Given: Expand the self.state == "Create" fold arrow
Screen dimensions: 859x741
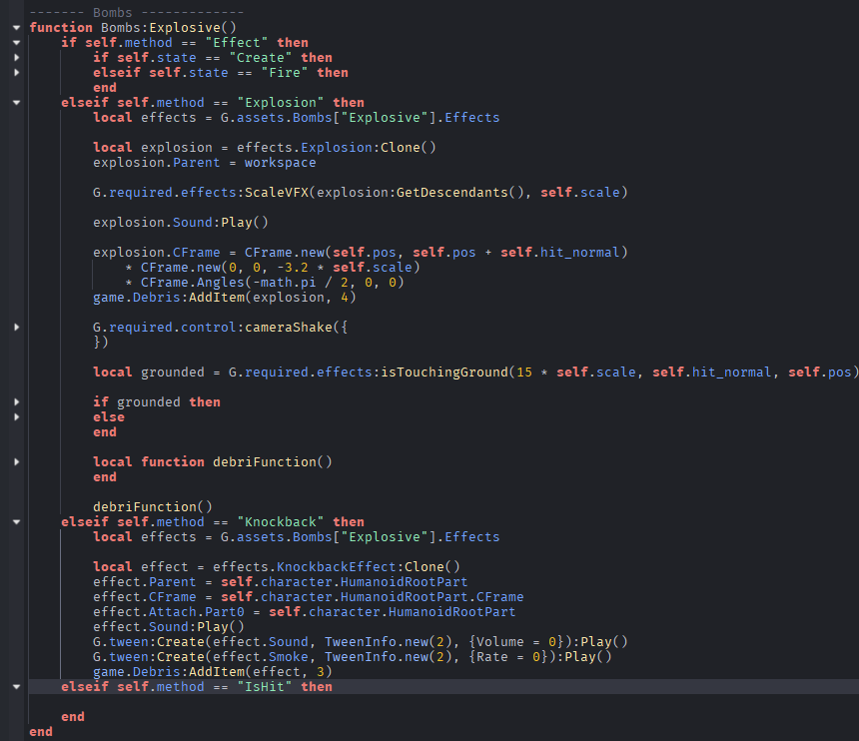Looking at the screenshot, I should (16, 58).
